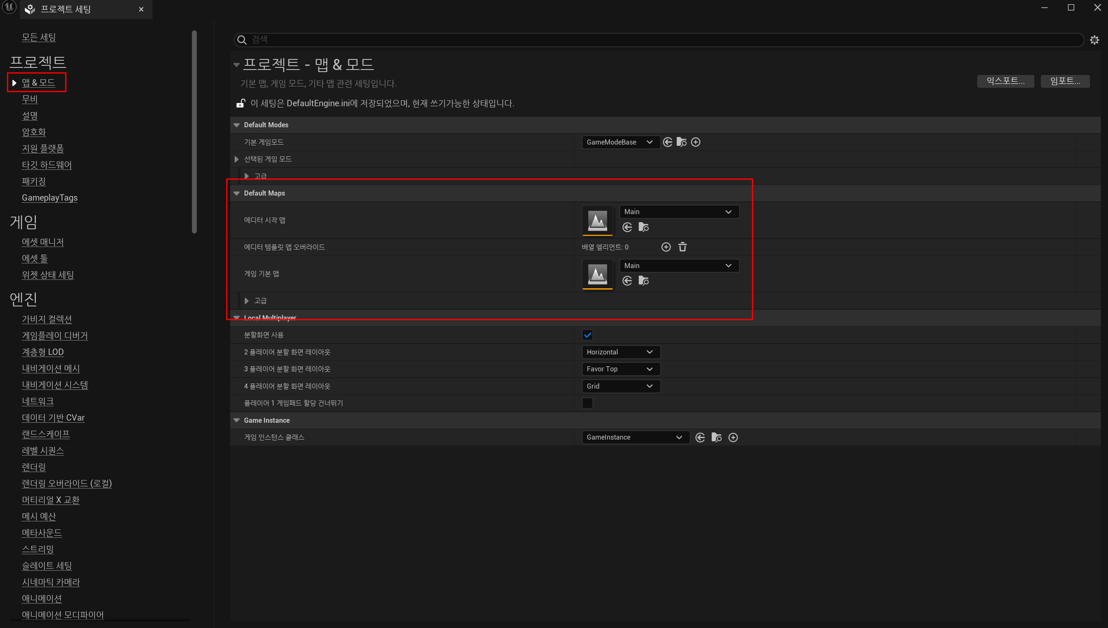
Task: Click the 임포트 import button
Action: click(1065, 81)
